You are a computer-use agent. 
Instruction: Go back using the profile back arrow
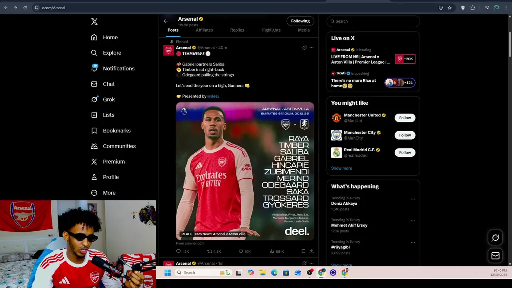(166, 21)
